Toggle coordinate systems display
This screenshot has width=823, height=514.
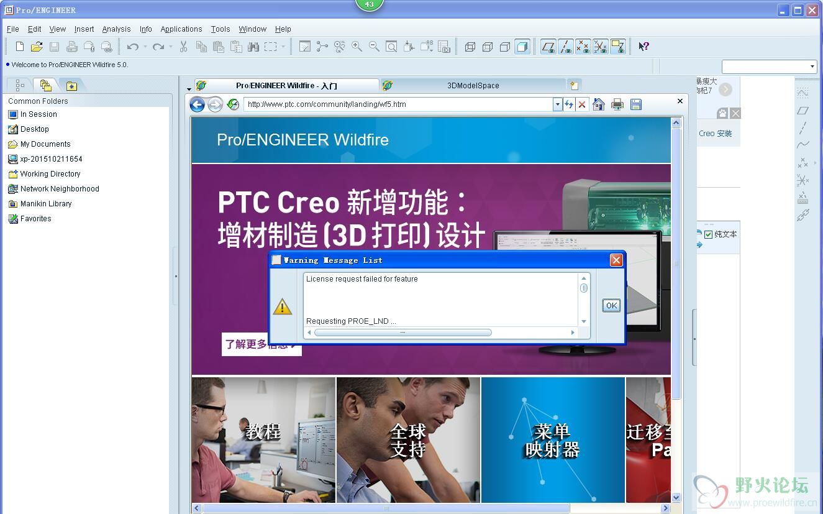click(x=600, y=47)
